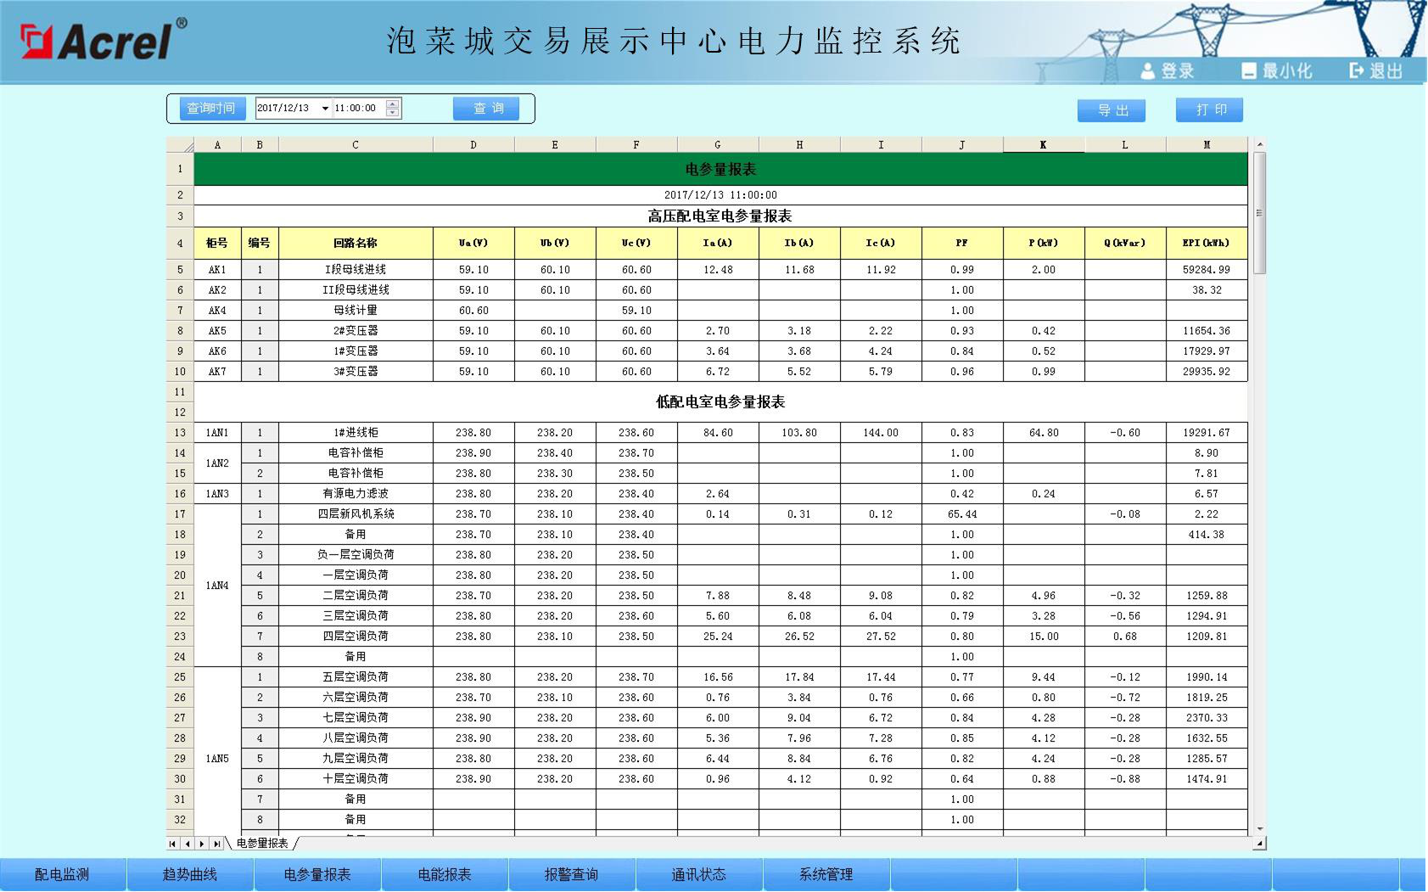This screenshot has width=1428, height=892.
Task: Open the date dropdown 2017/12/13
Action: (x=325, y=109)
